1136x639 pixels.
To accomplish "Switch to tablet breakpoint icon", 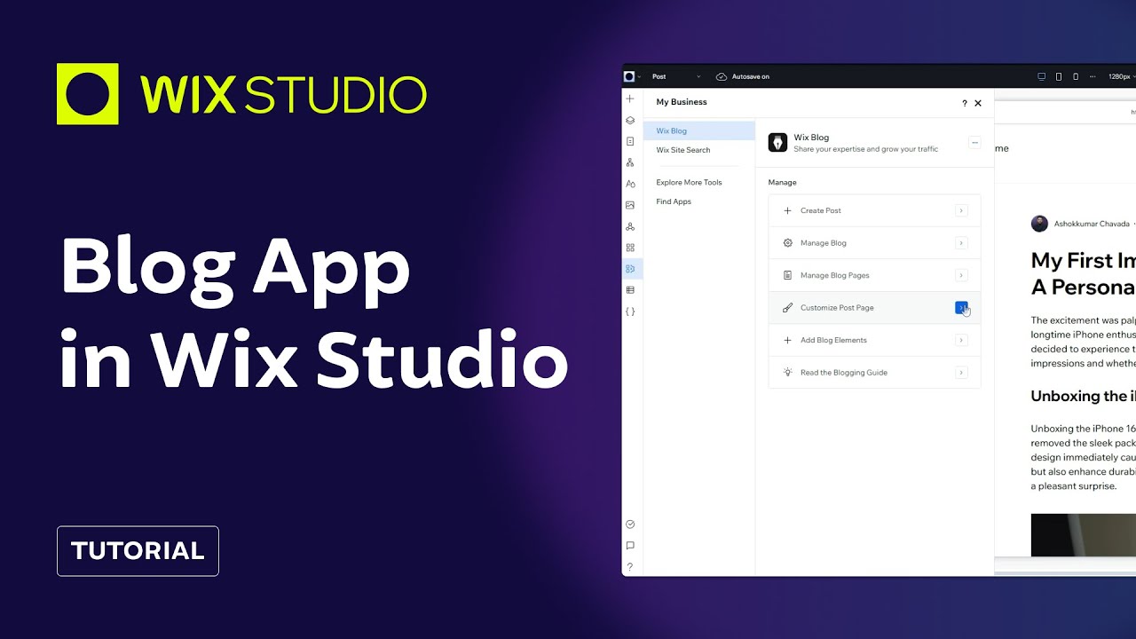I will point(1059,76).
